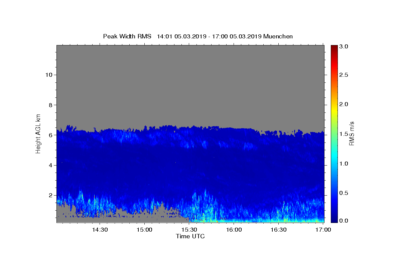Click the 16:00 time tick label
This screenshot has width=401, height=267.
click(x=234, y=230)
